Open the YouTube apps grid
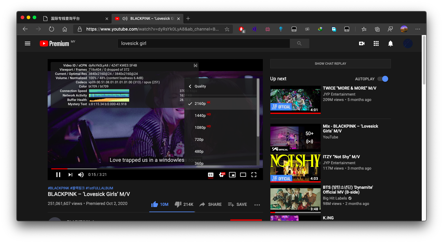This screenshot has width=443, height=243. (376, 43)
